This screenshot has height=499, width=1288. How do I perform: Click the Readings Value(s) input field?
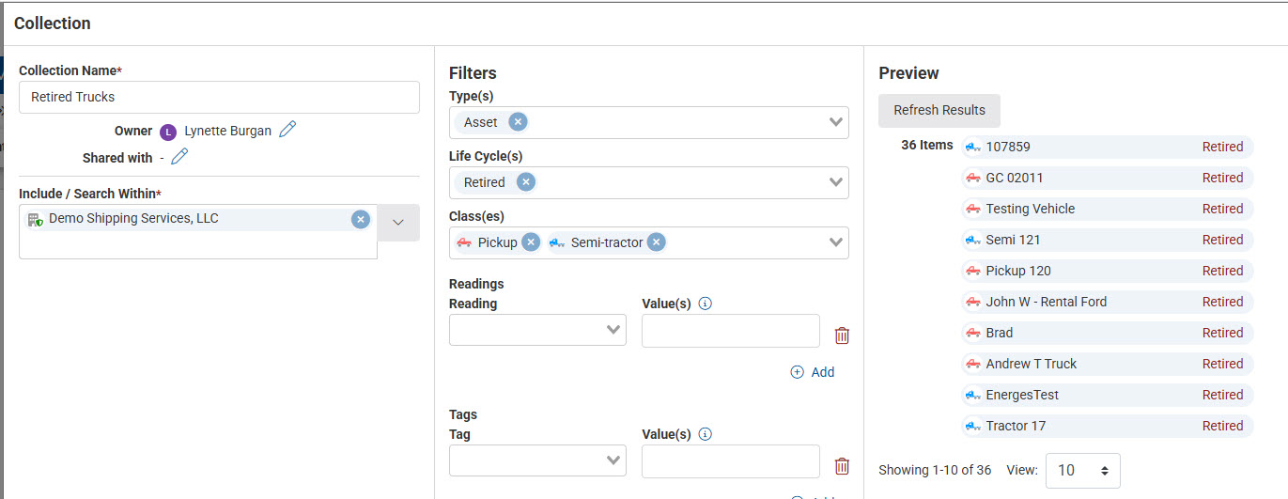tap(731, 331)
